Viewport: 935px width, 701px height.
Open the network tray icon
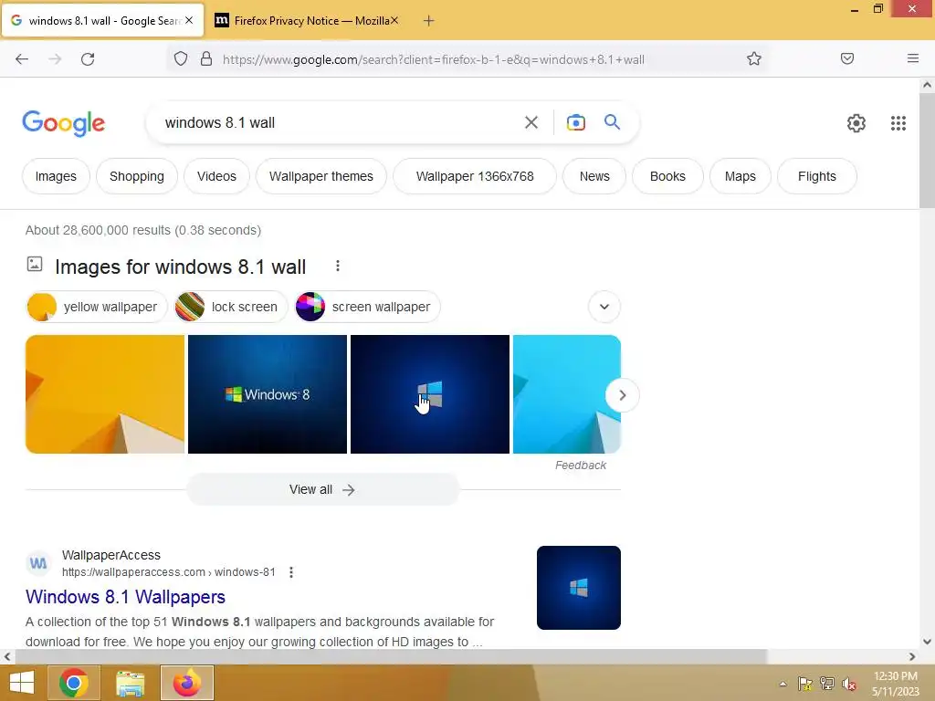click(x=827, y=684)
